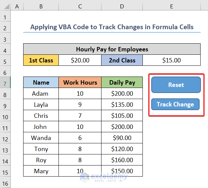Select John's daily pay cell
Image resolution: width=208 pixels, height=188 pixels.
point(122,127)
